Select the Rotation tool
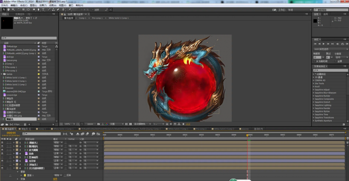The image size is (349, 181). [19, 10]
